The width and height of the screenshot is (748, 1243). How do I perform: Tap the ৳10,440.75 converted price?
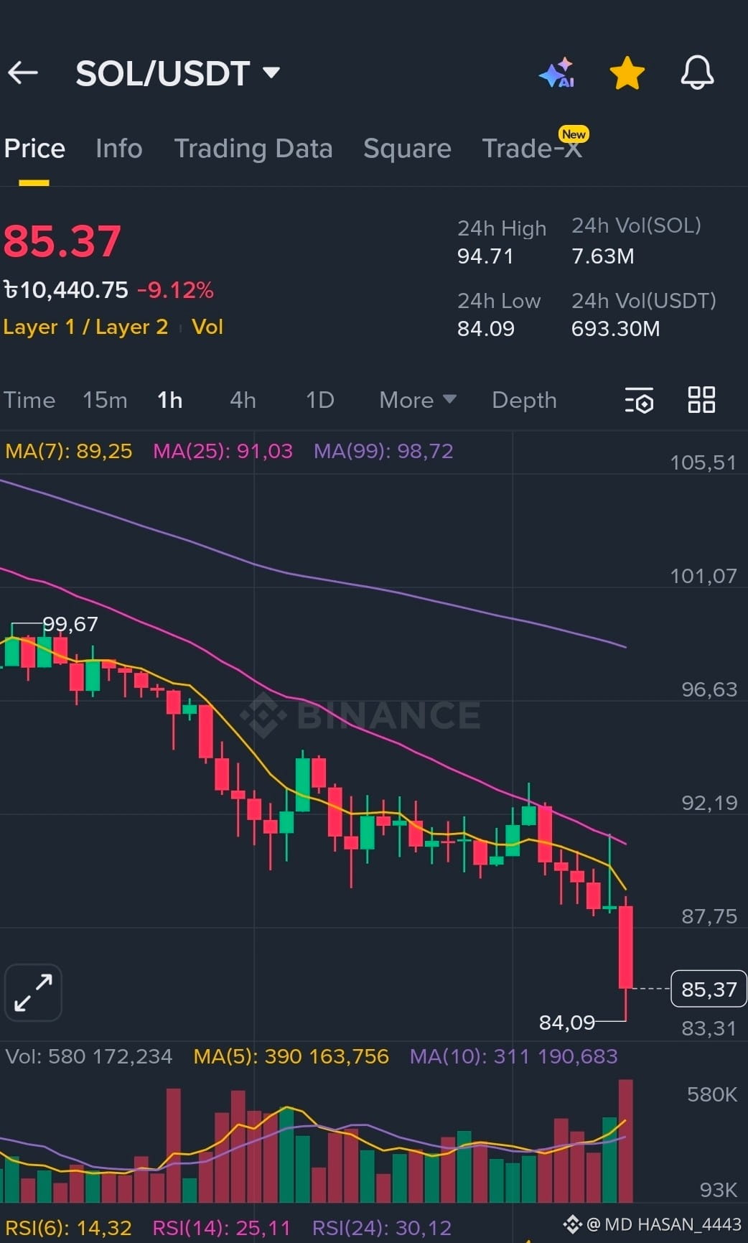(x=66, y=290)
